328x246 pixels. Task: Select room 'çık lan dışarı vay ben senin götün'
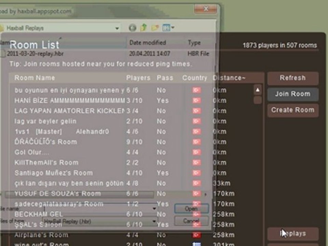132,183
